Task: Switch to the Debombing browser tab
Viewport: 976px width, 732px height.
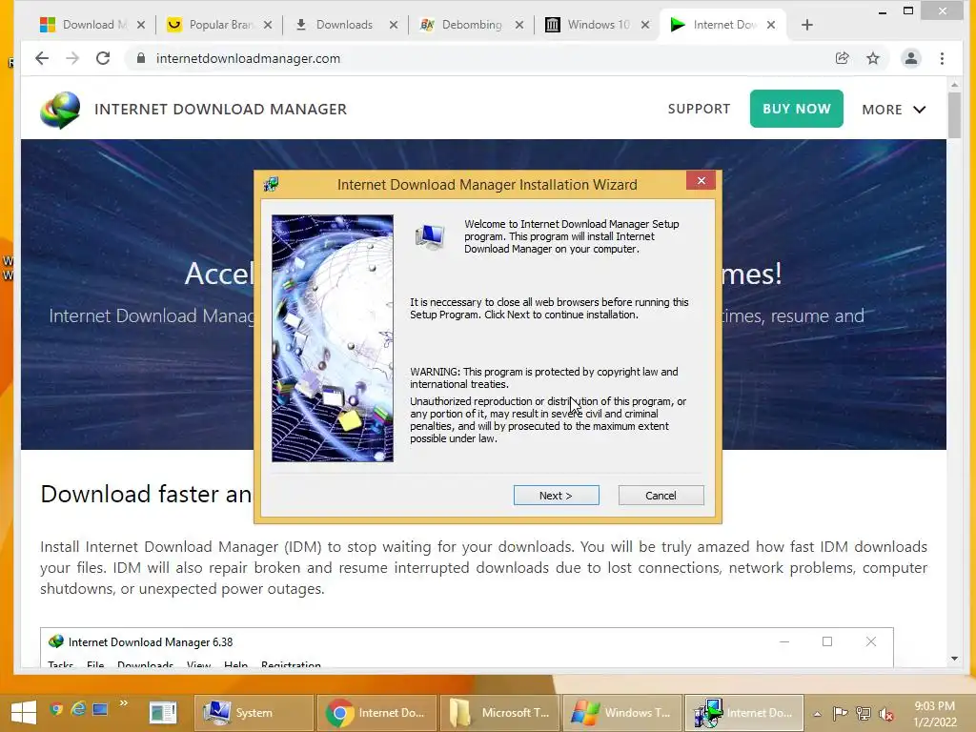Action: click(471, 25)
